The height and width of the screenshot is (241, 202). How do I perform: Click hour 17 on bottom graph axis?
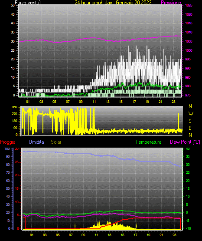point(135,235)
